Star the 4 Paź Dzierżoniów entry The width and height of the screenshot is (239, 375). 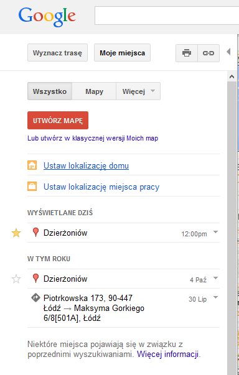16,279
